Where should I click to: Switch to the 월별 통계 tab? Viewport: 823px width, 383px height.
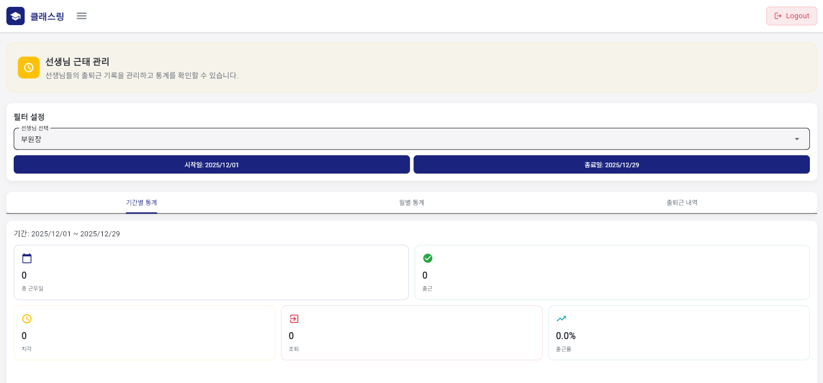coord(411,203)
